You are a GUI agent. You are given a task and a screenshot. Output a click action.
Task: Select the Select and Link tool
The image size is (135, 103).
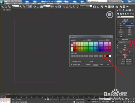coord(2,7)
